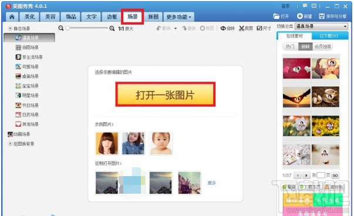Viewport: 354px width, 216px height.
Task: Click the 1:1 原大 button
Action: tap(126, 28)
